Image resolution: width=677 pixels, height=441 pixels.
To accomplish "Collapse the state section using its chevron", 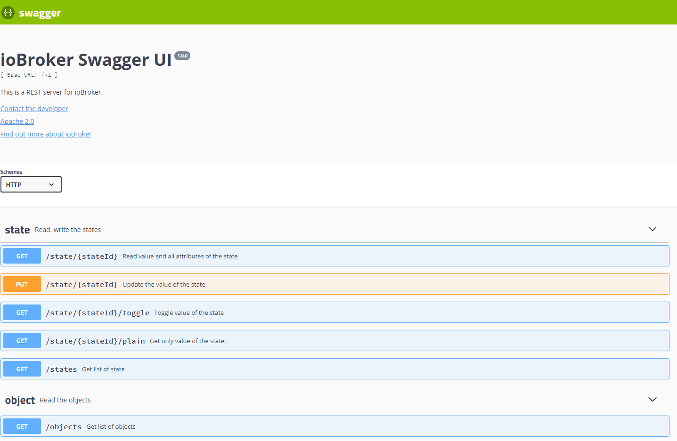I will tap(652, 229).
